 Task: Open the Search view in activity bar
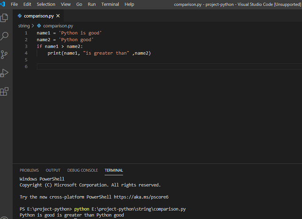(x=4, y=36)
